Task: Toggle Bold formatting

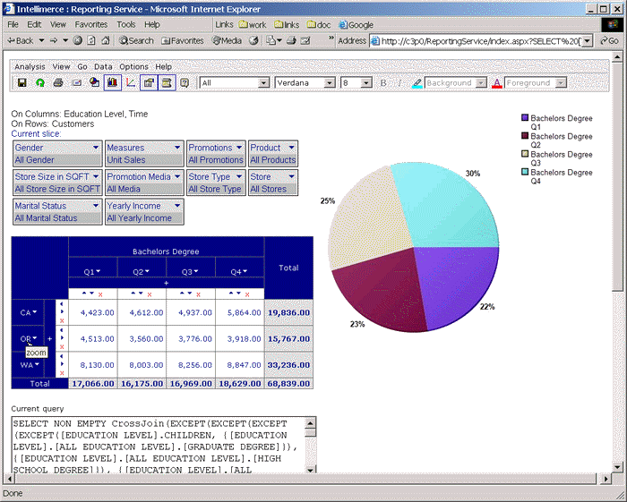Action: 383,83
